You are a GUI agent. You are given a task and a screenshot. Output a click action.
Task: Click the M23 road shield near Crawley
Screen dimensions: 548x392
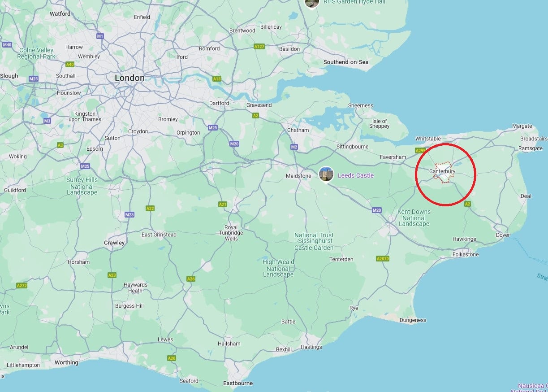pyautogui.click(x=129, y=215)
